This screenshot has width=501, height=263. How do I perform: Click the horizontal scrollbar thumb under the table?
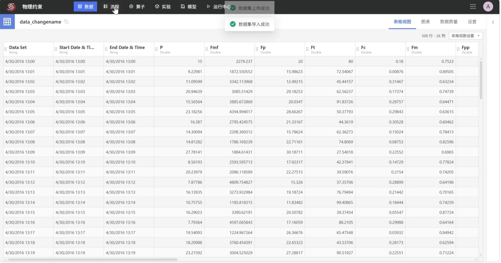pos(92,259)
